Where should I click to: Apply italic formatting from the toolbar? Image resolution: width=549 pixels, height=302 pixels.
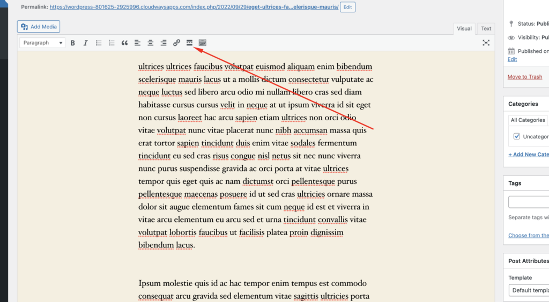pos(85,43)
